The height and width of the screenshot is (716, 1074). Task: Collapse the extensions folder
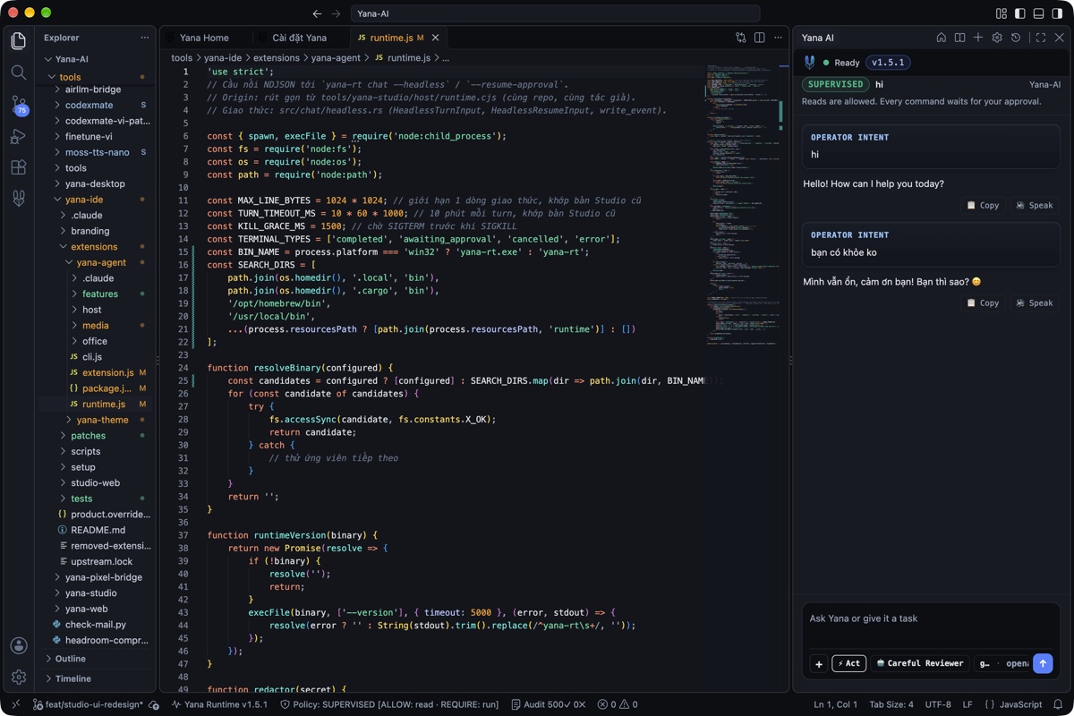tap(94, 246)
